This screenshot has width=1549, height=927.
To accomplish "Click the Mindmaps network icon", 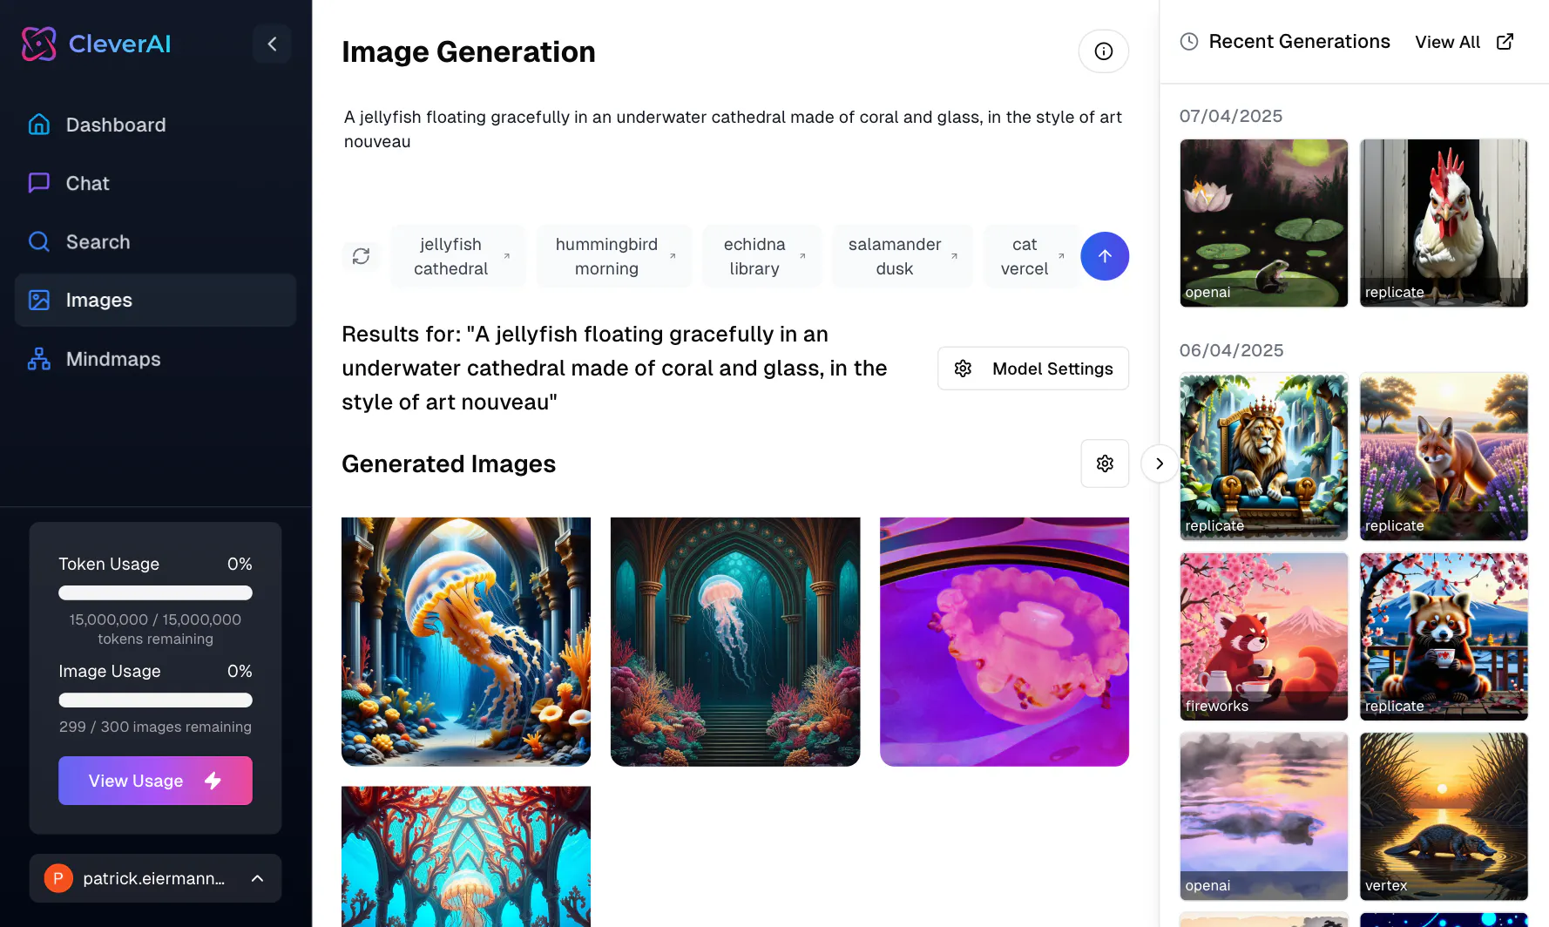I will coord(39,359).
